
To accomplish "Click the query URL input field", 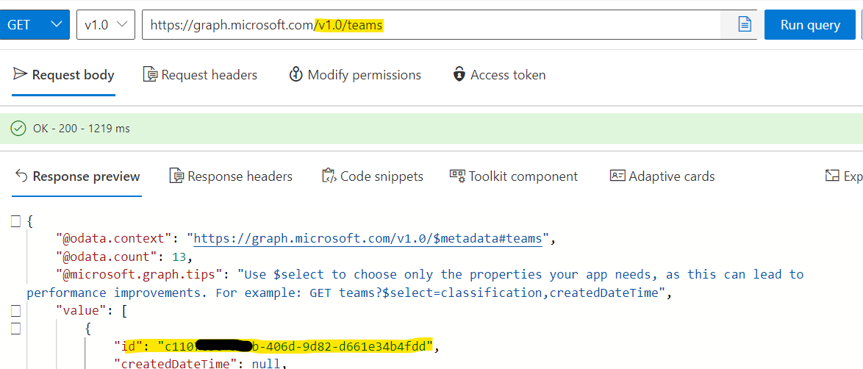I will click(x=431, y=25).
